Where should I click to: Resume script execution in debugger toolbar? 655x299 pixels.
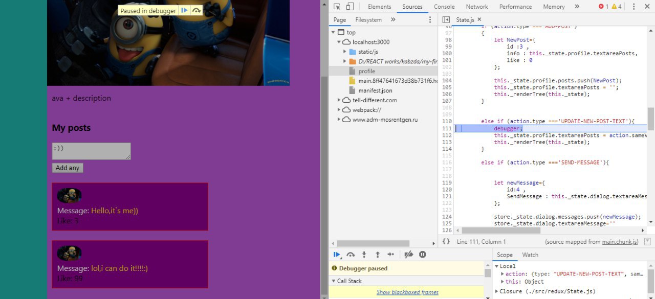pyautogui.click(x=337, y=254)
